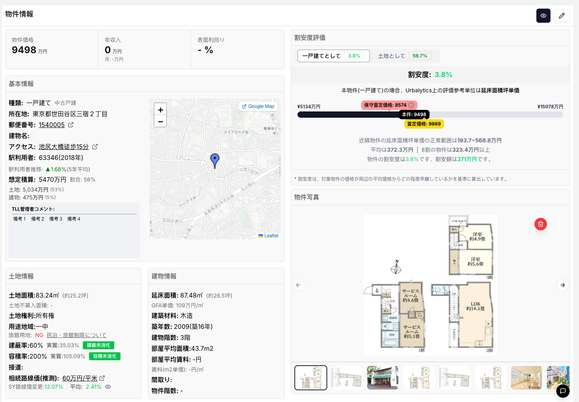The width and height of the screenshot is (579, 402).
Task: Select the 備考 2 comment tab
Action: point(38,219)
